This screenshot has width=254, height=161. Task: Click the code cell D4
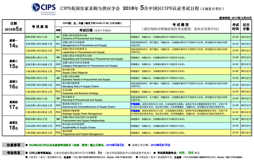pos(58,57)
